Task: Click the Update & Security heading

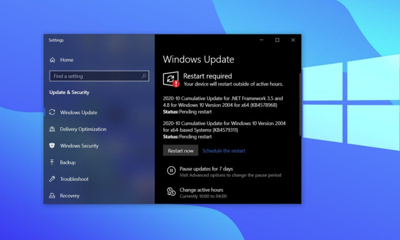Action: point(69,92)
